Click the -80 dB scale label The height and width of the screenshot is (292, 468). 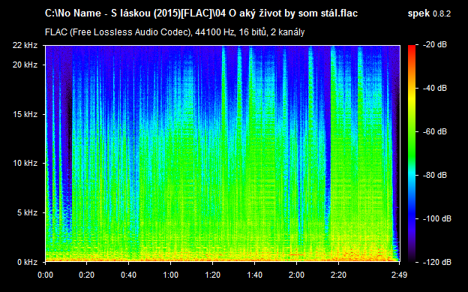tap(435, 175)
